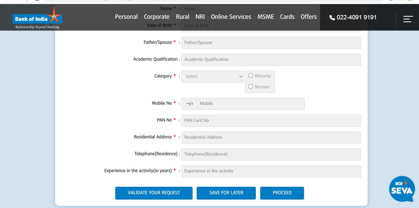Open the Cards menu
This screenshot has height=208, width=419.
point(287,17)
